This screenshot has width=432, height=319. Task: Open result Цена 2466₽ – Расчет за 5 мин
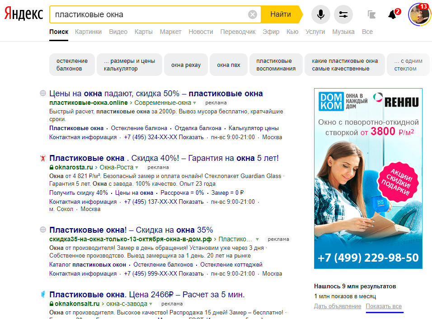(x=147, y=295)
